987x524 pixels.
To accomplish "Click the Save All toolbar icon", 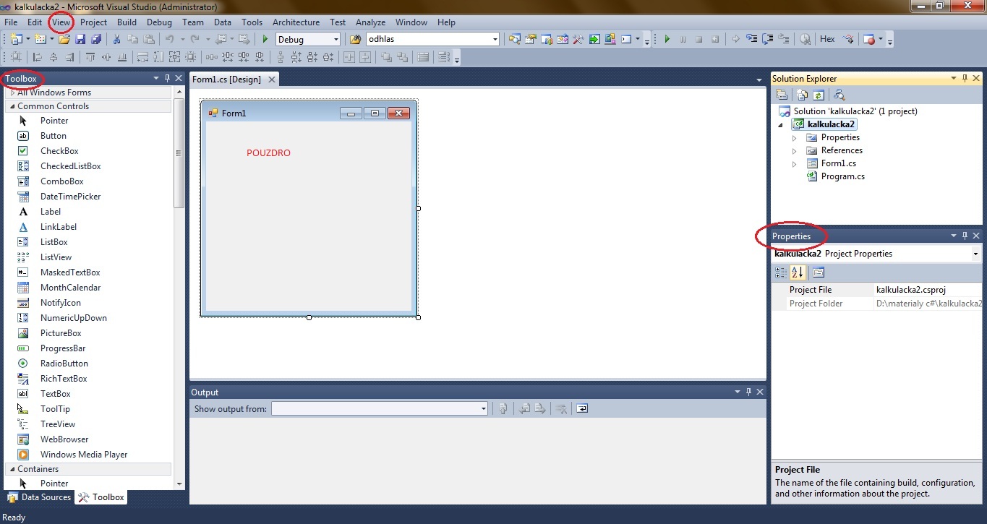I will [98, 39].
